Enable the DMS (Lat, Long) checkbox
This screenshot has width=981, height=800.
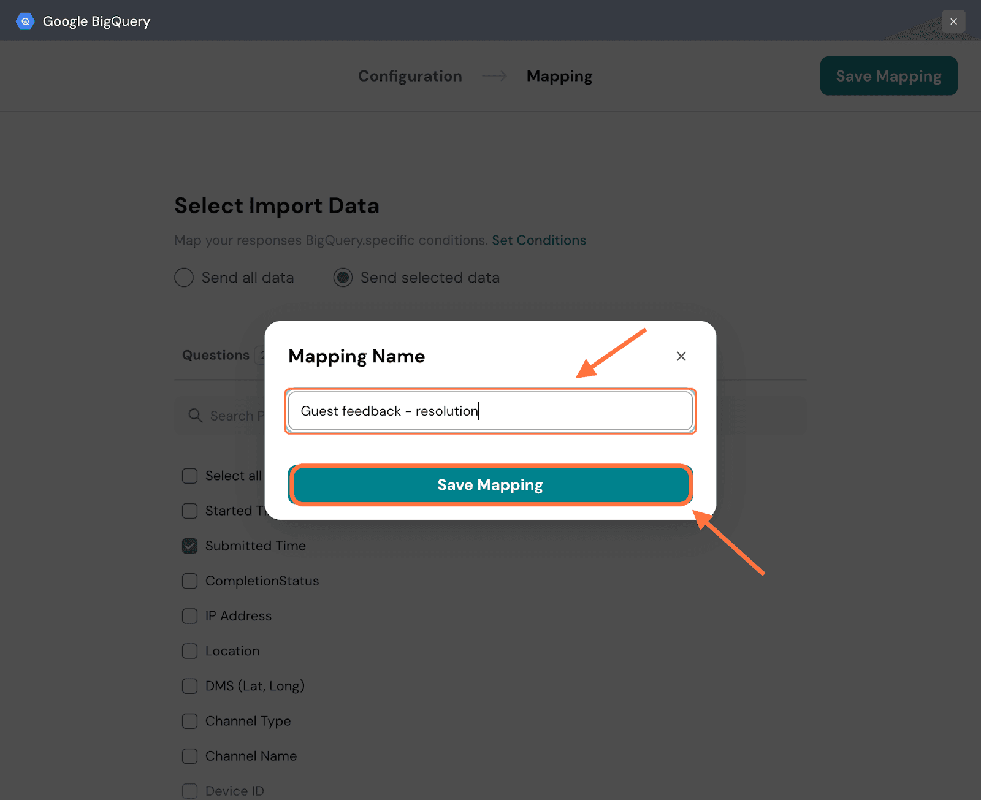pyautogui.click(x=190, y=686)
